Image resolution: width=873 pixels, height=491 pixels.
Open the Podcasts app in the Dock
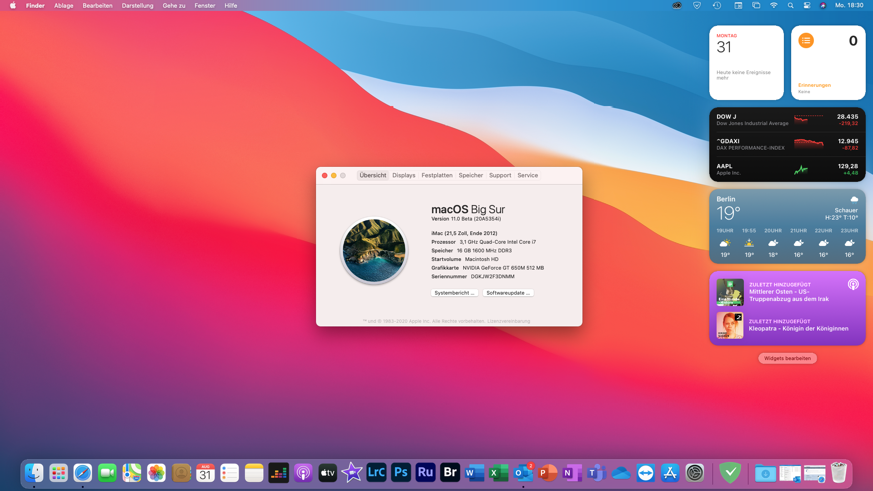point(303,473)
